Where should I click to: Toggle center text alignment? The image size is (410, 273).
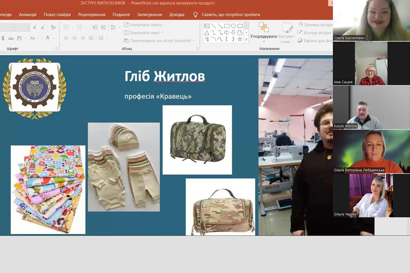75,38
